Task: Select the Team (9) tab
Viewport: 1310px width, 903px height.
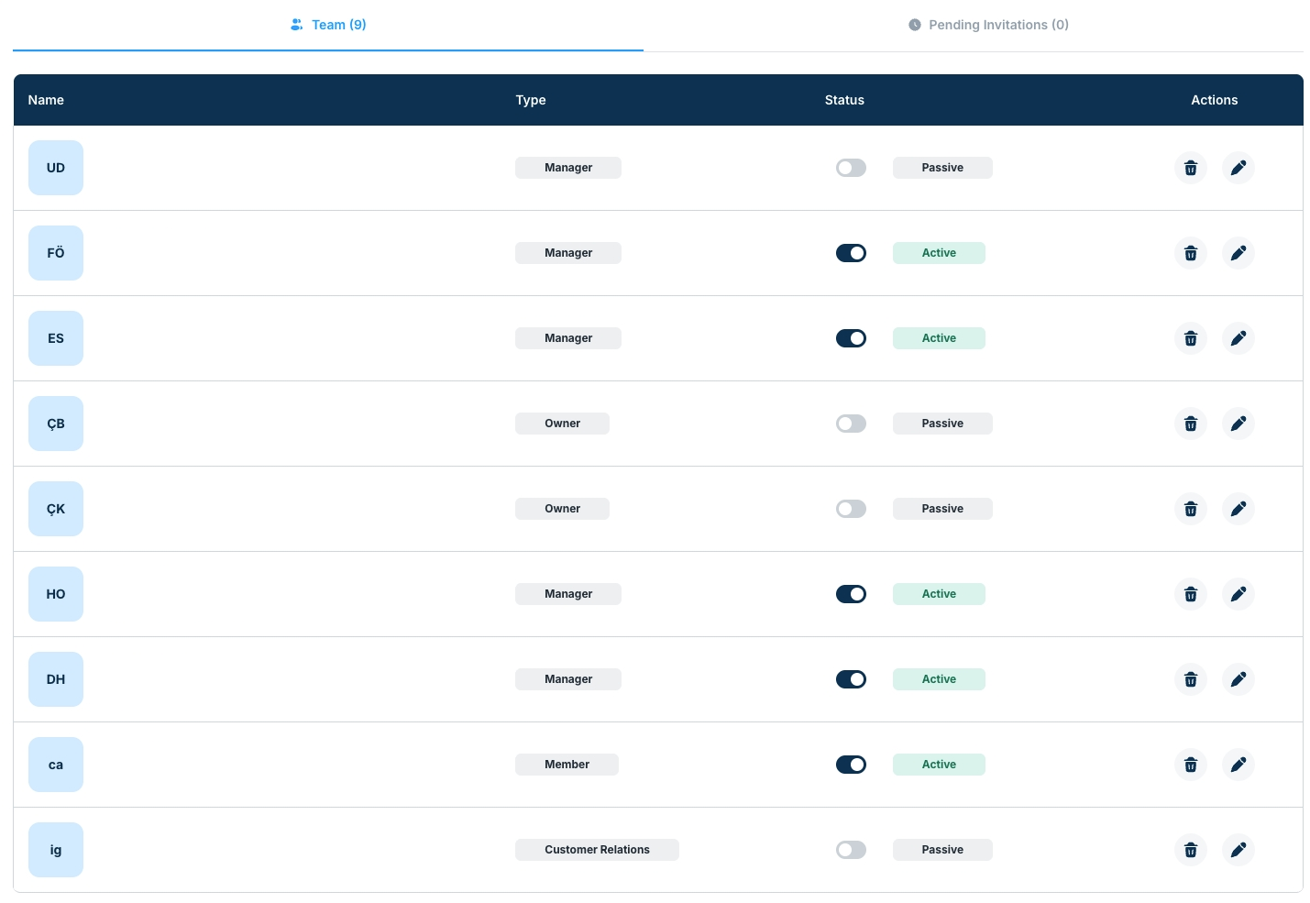Action: 328,25
